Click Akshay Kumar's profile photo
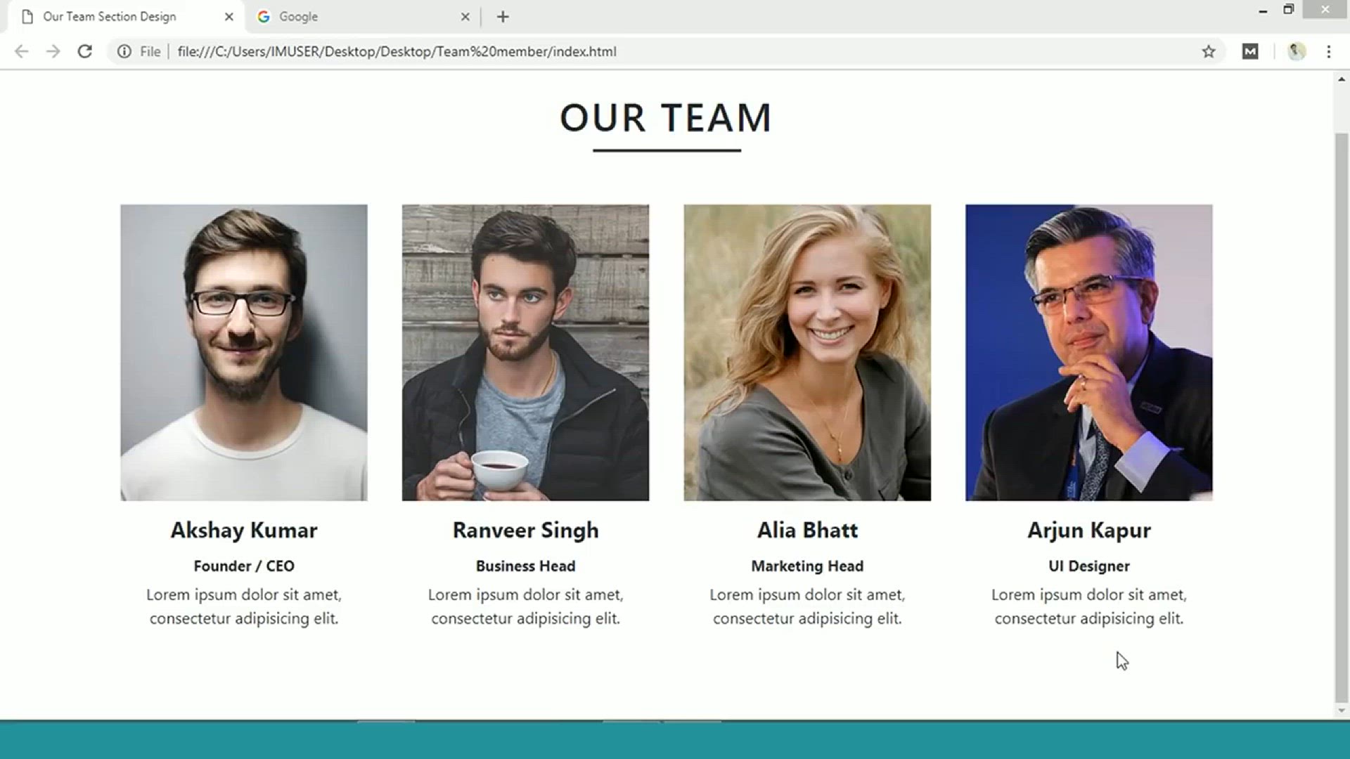This screenshot has height=759, width=1350. [244, 353]
